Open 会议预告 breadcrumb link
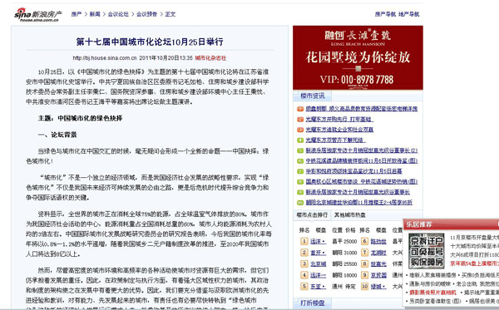The width and height of the screenshot is (499, 310). (146, 14)
